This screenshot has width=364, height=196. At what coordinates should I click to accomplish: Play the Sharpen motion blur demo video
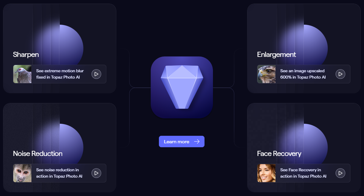(96, 74)
